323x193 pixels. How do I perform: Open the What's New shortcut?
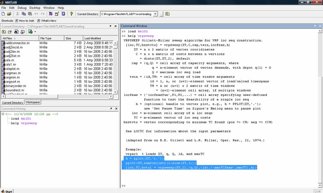47,20
